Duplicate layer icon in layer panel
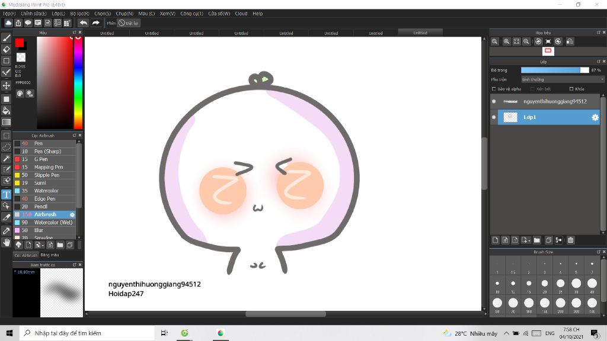Image resolution: width=607 pixels, height=341 pixels. pyautogui.click(x=548, y=240)
